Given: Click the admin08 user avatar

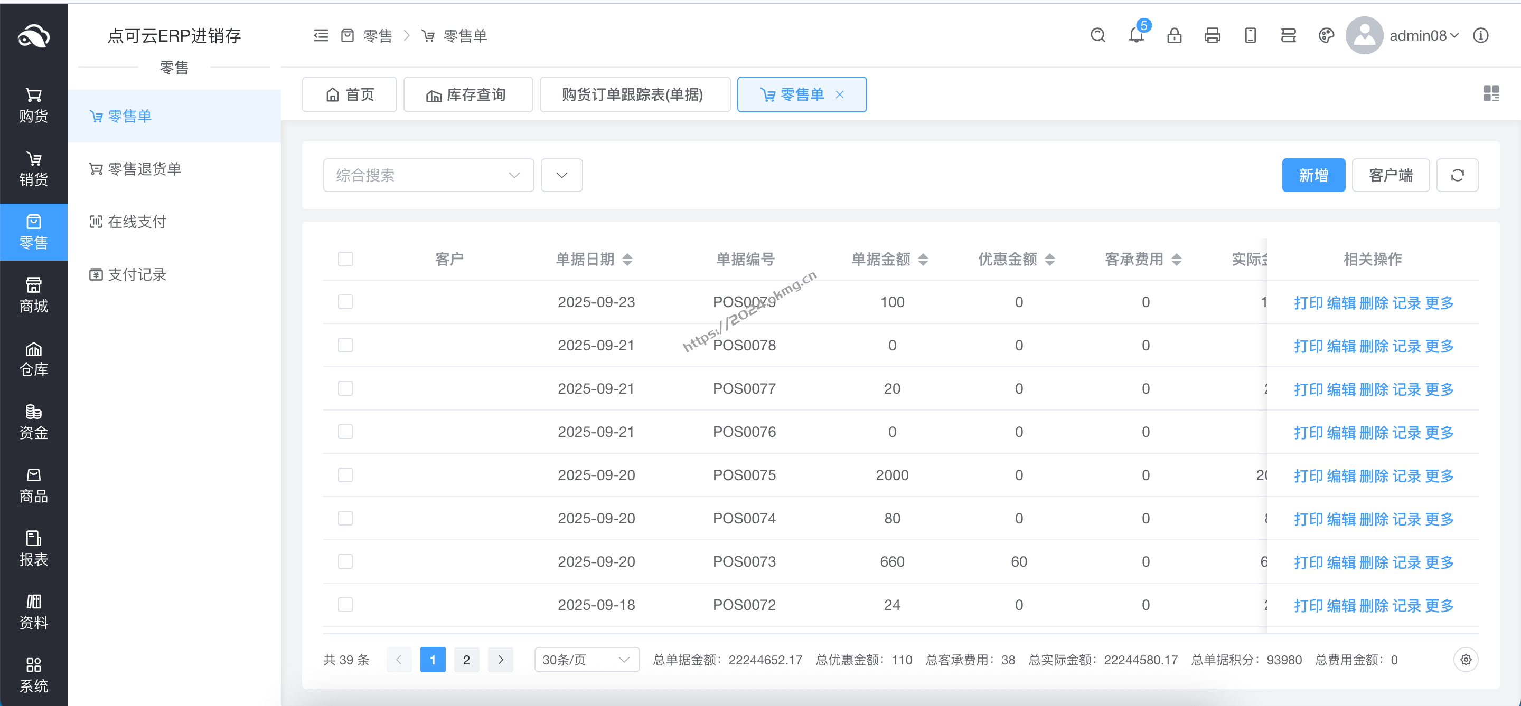Looking at the screenshot, I should click(x=1364, y=35).
